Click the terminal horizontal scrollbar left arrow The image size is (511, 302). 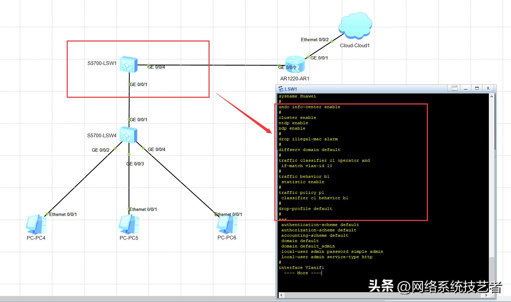pyautogui.click(x=281, y=295)
